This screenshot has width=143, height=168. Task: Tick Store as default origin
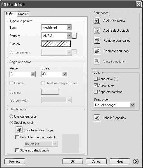(17, 150)
